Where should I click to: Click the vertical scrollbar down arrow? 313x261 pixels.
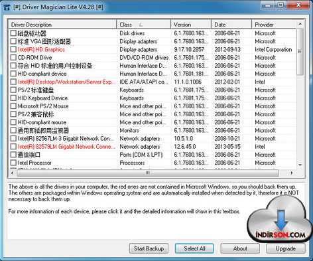[x=300, y=165]
